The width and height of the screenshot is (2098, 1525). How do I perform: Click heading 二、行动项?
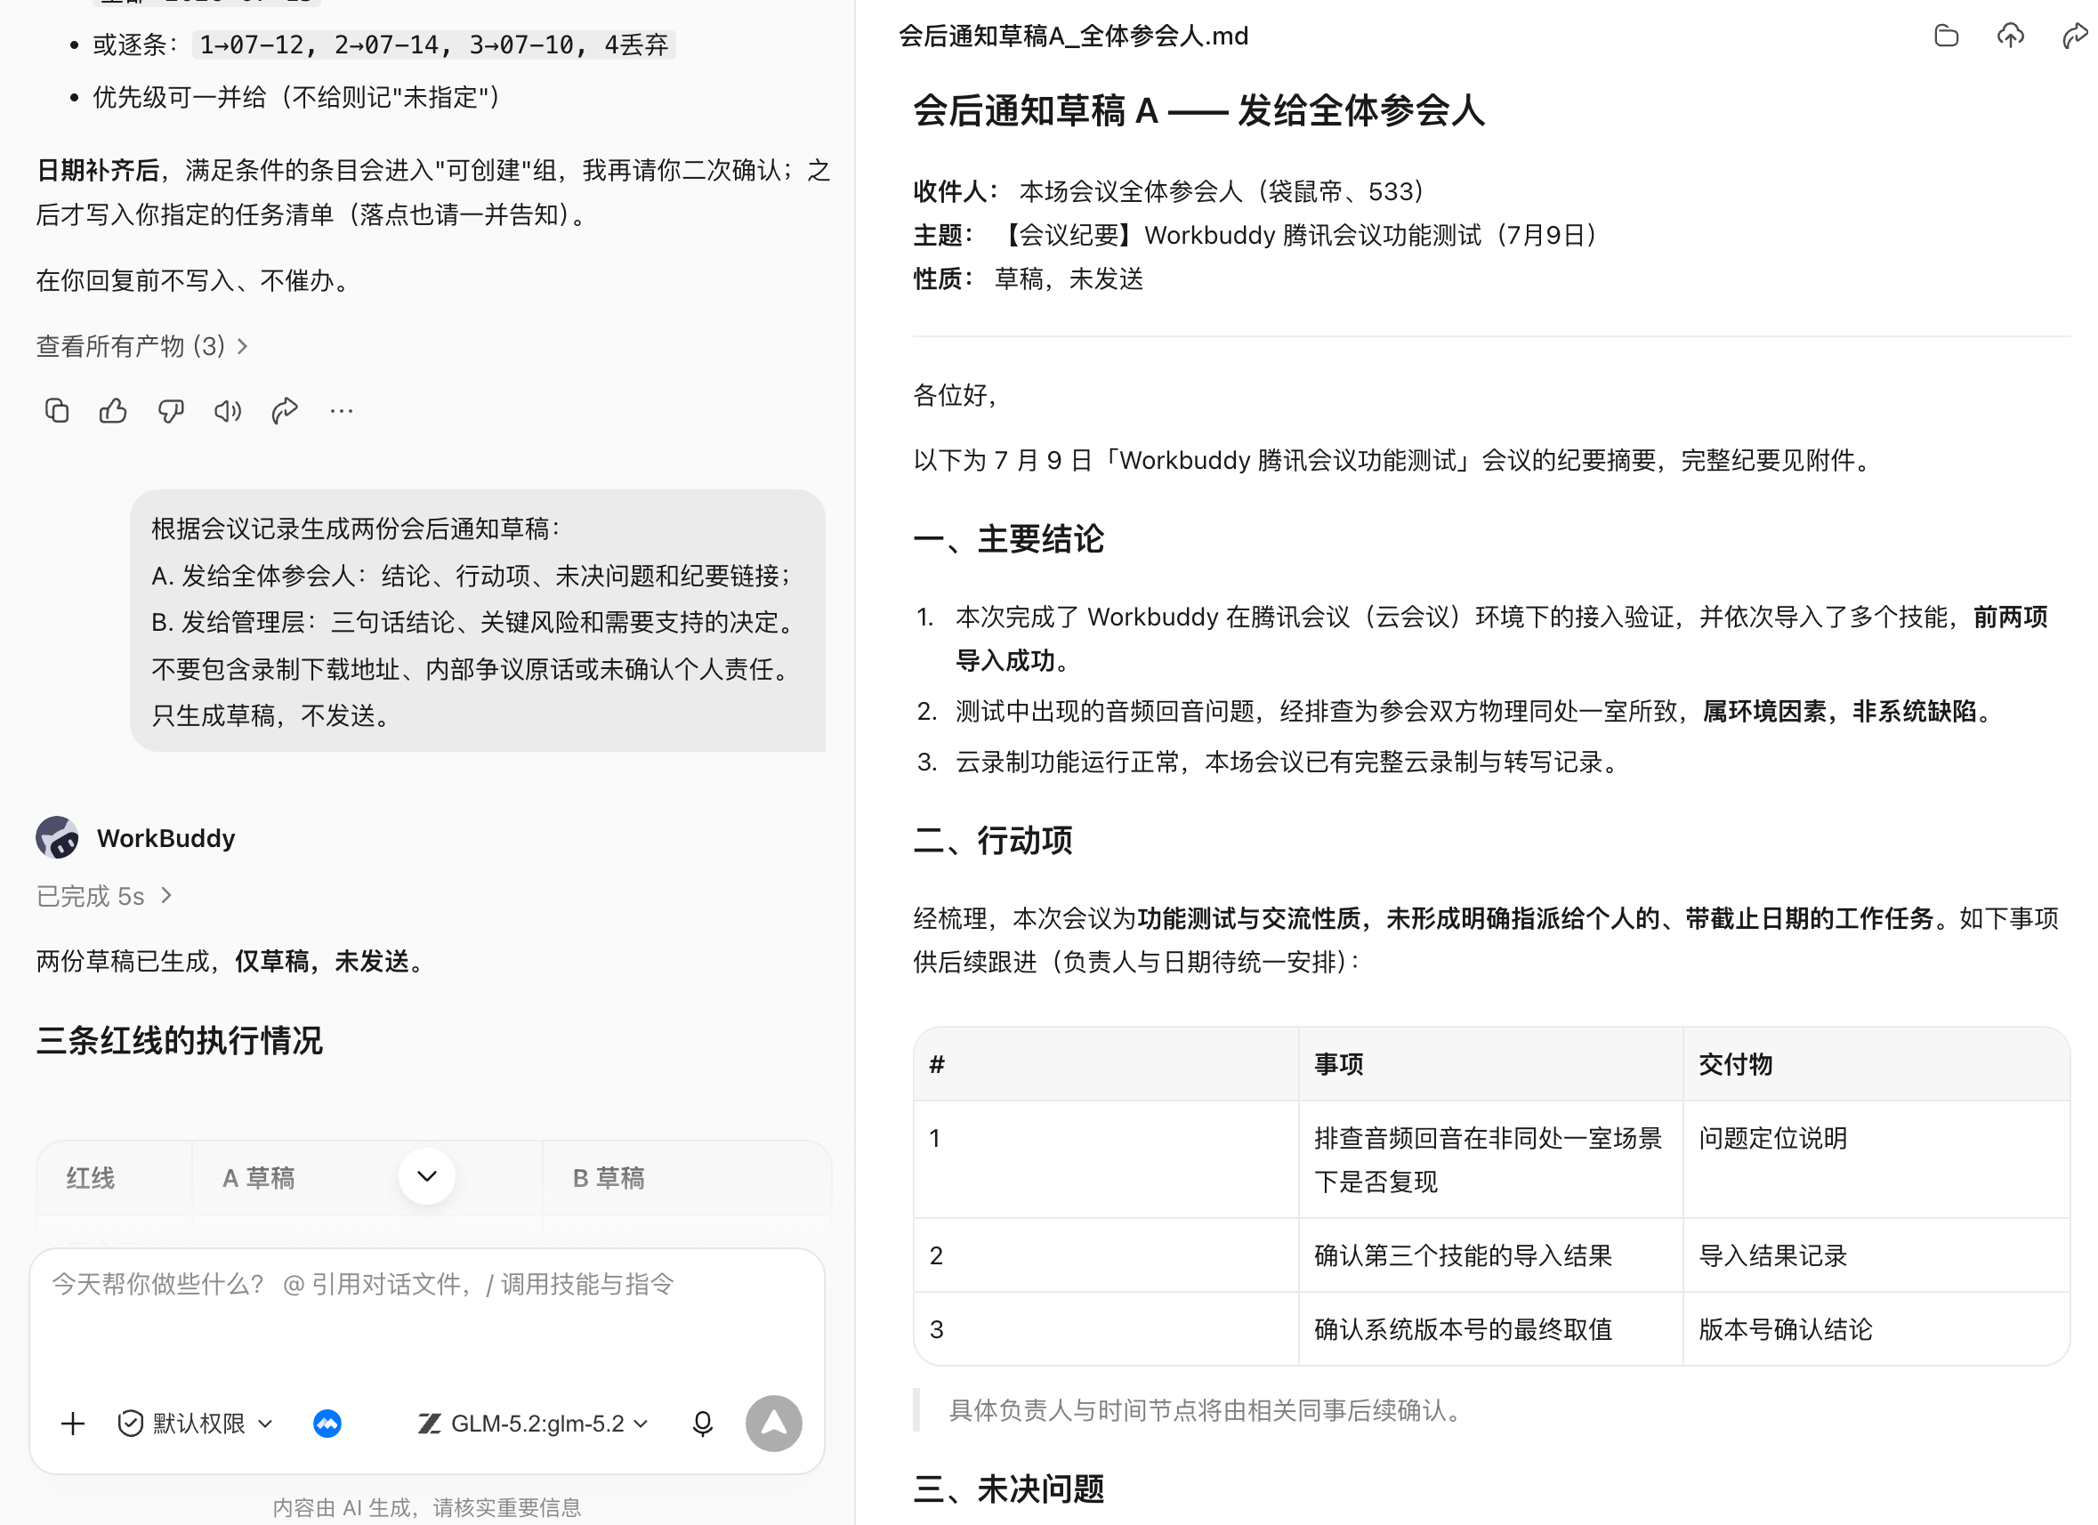click(993, 841)
